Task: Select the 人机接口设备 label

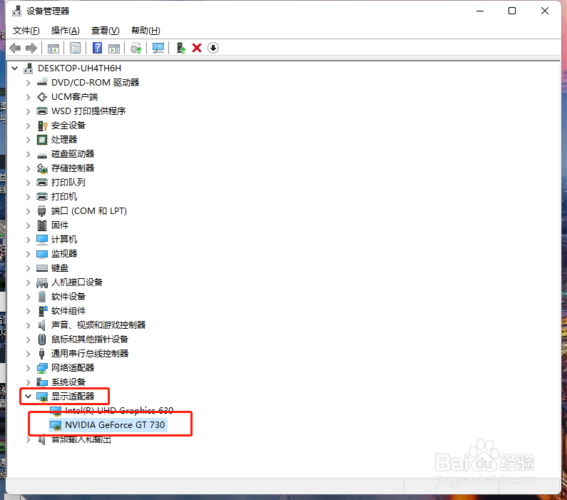Action: click(x=77, y=282)
